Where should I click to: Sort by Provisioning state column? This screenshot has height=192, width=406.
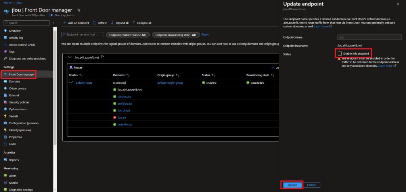coord(260,75)
